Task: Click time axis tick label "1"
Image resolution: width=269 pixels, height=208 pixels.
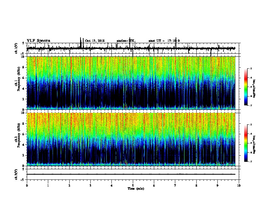Action: click(48, 186)
